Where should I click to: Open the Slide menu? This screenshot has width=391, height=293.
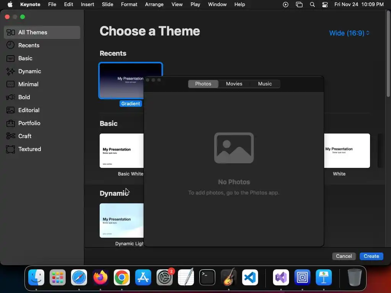pos(107,5)
